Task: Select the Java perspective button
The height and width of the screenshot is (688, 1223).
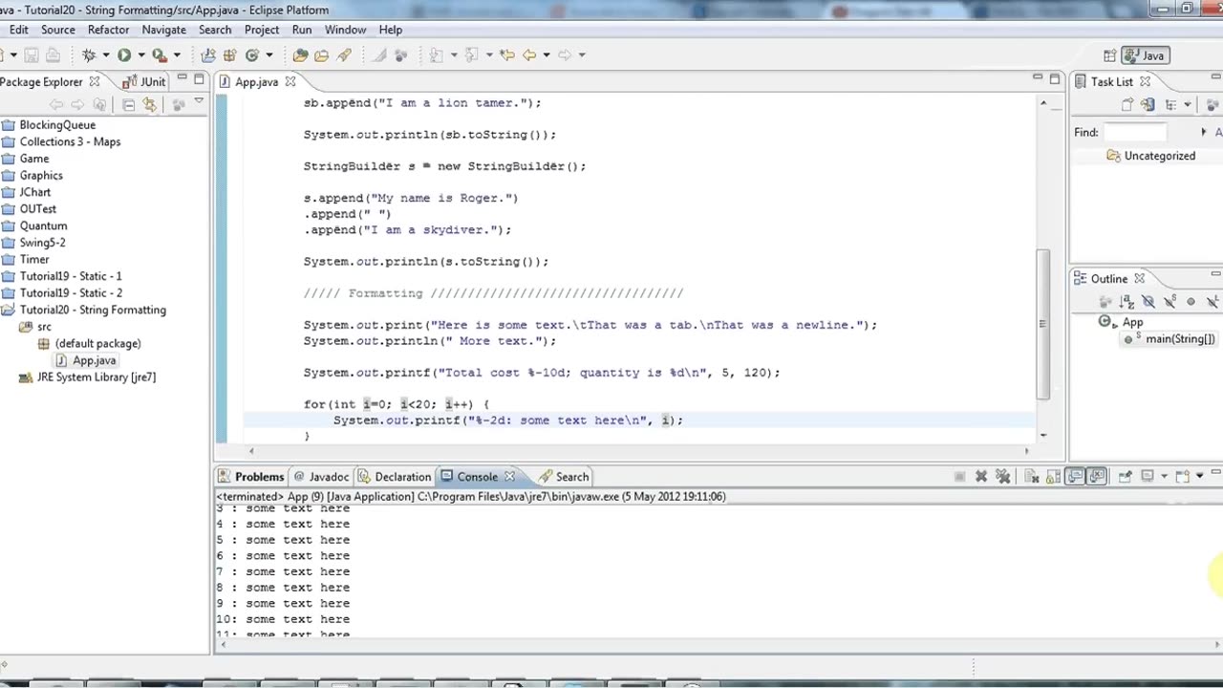Action: click(x=1147, y=55)
